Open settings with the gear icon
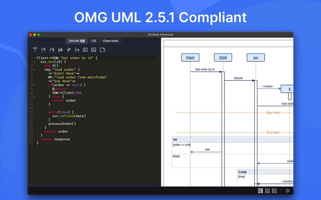Screen dimensions: 321x200 [288, 191]
